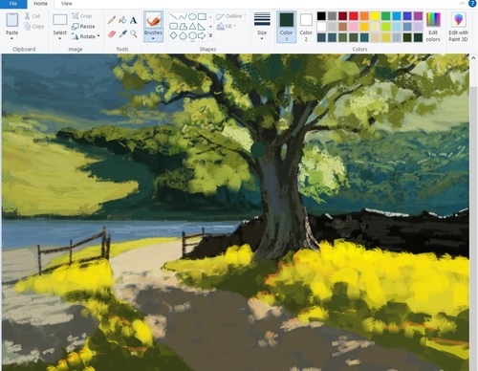Screen dimensions: 478x371
Task: Pick the orange color swatch
Action: (364, 16)
